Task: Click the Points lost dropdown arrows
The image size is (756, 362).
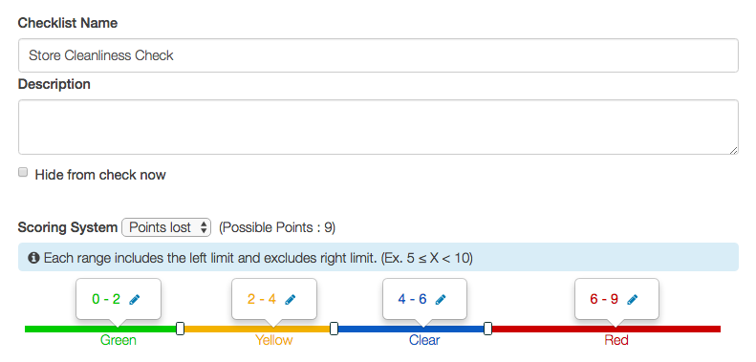Action: 204,227
